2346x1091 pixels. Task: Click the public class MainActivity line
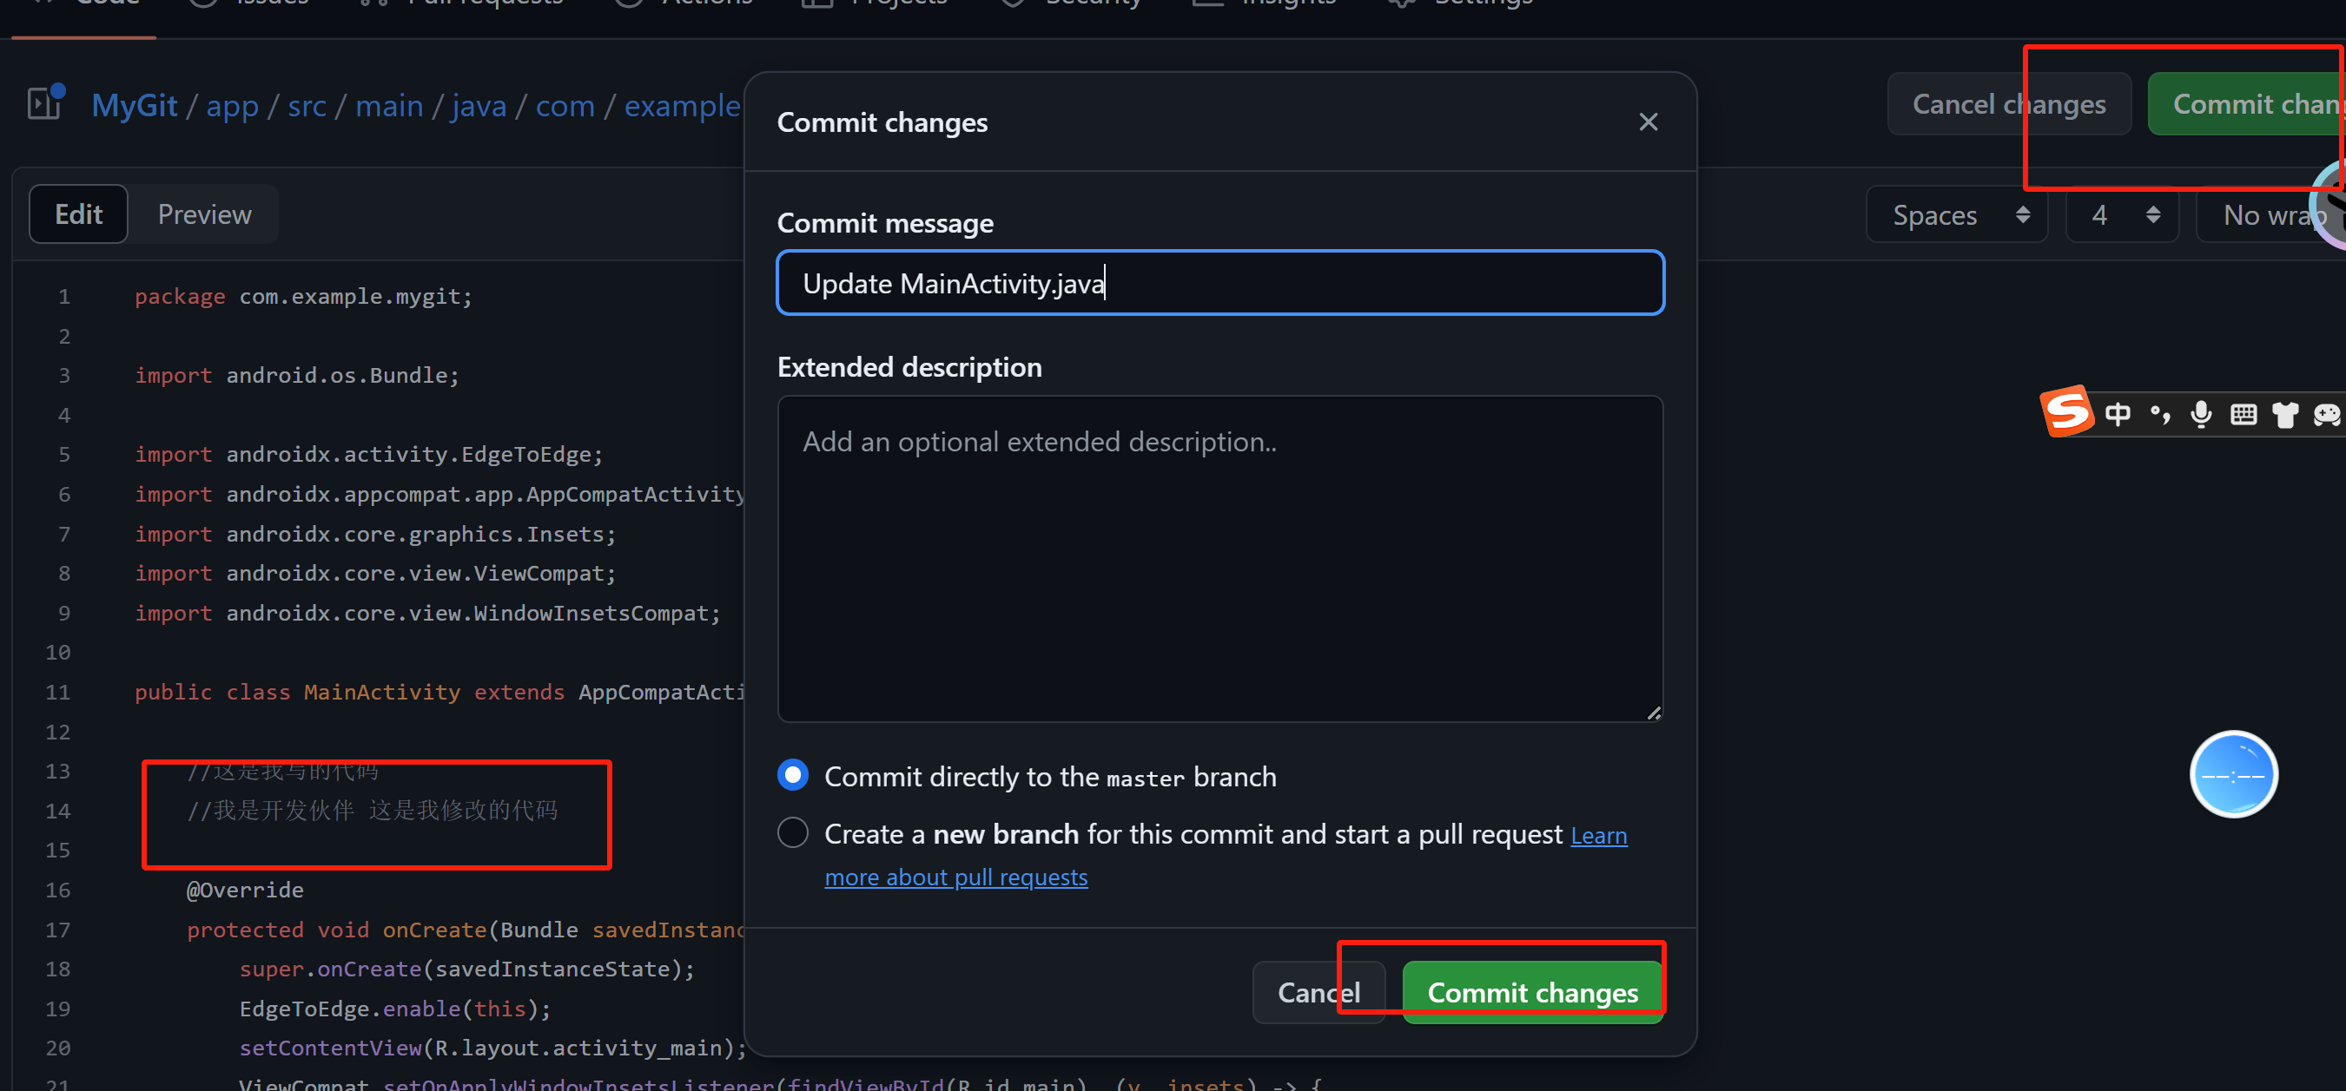click(439, 692)
